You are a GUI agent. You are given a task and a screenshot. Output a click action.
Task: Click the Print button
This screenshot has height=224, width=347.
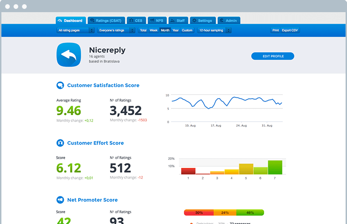click(275, 30)
